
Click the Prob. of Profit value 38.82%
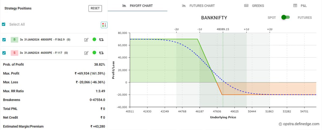(99, 65)
